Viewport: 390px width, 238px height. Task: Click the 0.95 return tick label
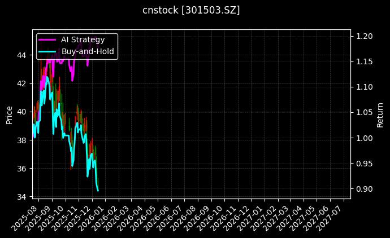(x=365, y=164)
